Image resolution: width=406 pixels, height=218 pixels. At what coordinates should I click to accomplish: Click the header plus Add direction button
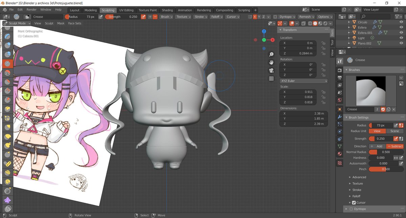(150, 17)
